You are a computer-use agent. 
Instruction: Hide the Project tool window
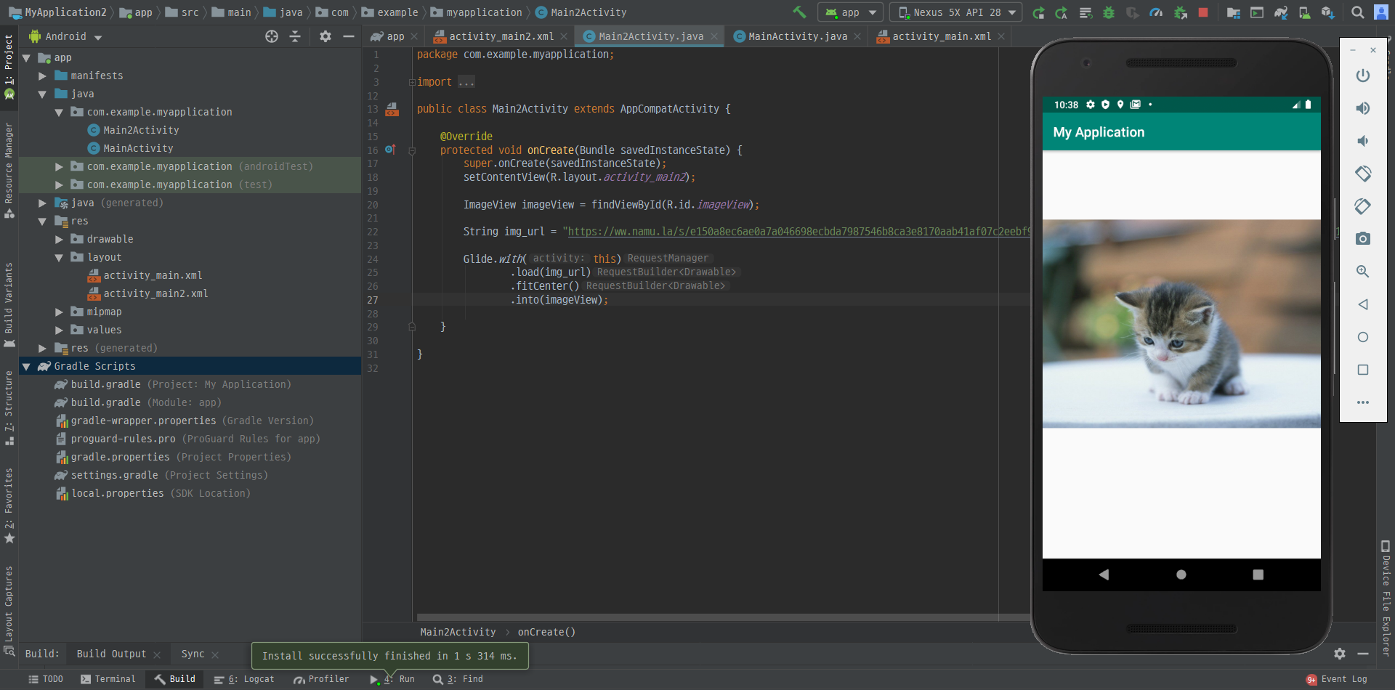pyautogui.click(x=349, y=36)
